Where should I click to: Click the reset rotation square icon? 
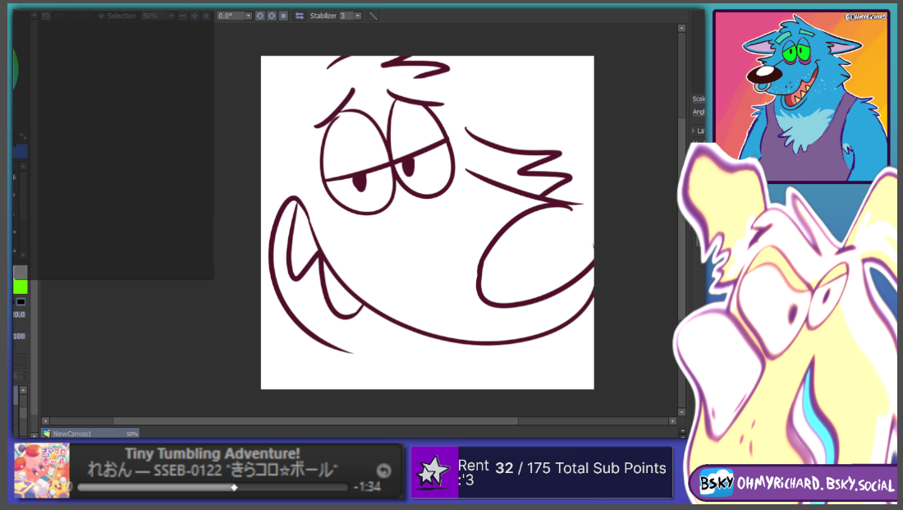283,16
